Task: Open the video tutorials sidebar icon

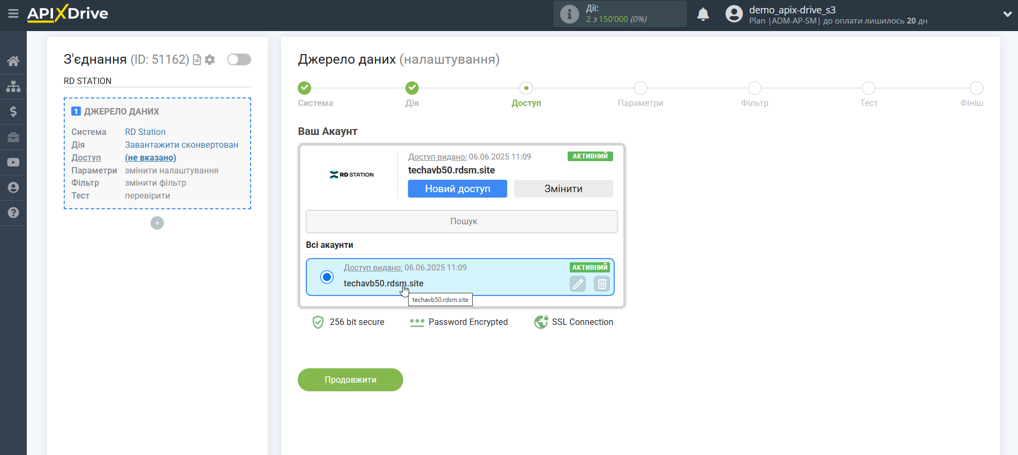Action: [x=13, y=162]
